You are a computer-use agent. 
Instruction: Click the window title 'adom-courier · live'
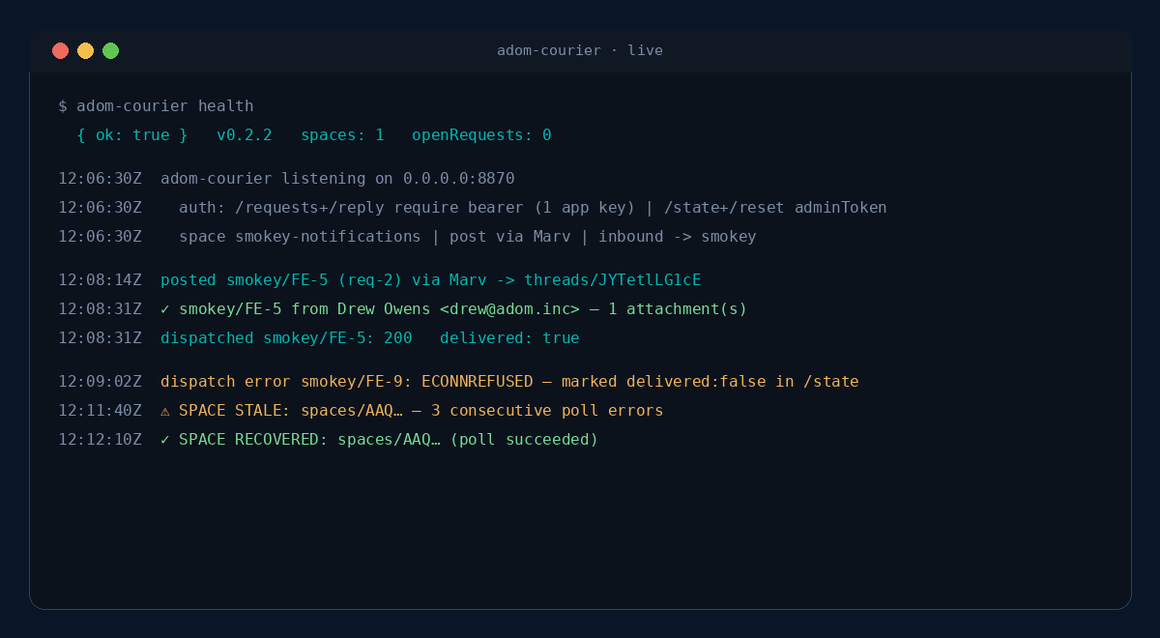click(580, 50)
